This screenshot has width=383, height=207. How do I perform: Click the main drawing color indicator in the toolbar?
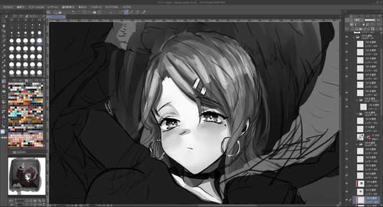pyautogui.click(x=3, y=132)
